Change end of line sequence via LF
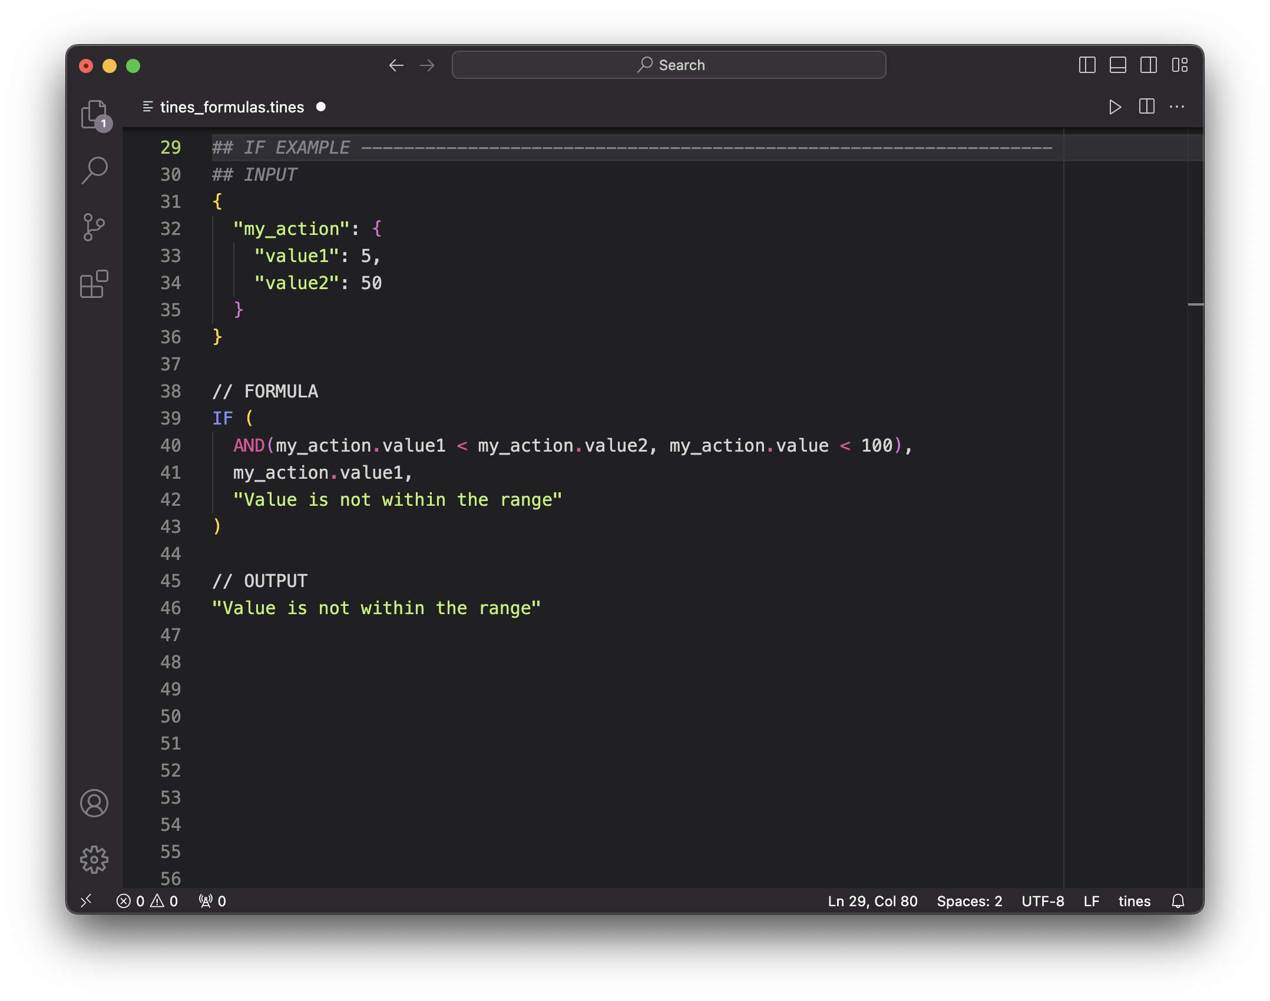The width and height of the screenshot is (1270, 1001). point(1091,901)
